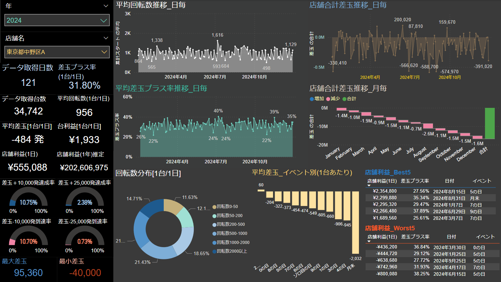
Task: Click the sort arrow under Worst5 店舗利益(1日)
Action: tap(369, 241)
